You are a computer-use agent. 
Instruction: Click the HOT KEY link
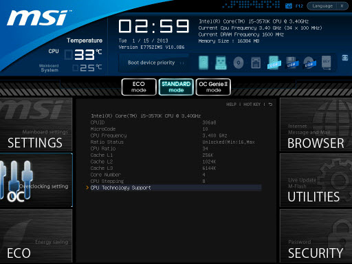click(x=252, y=104)
